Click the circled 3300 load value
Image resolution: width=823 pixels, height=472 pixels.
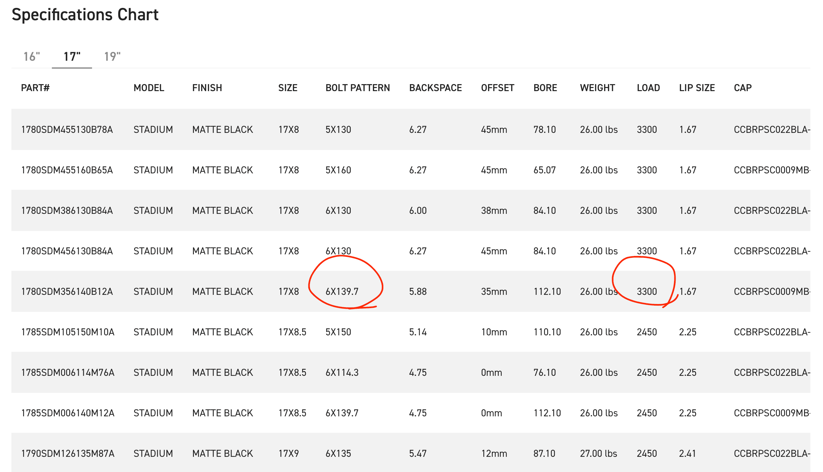(647, 292)
